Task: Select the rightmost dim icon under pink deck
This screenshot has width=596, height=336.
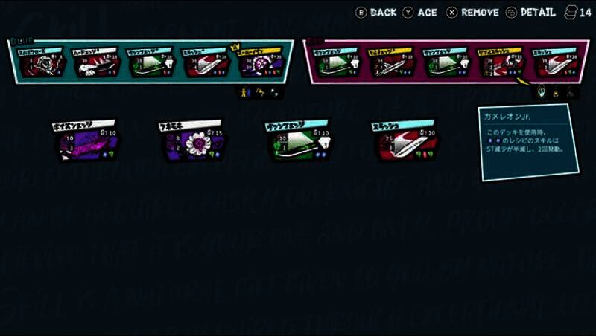Action: (x=570, y=91)
